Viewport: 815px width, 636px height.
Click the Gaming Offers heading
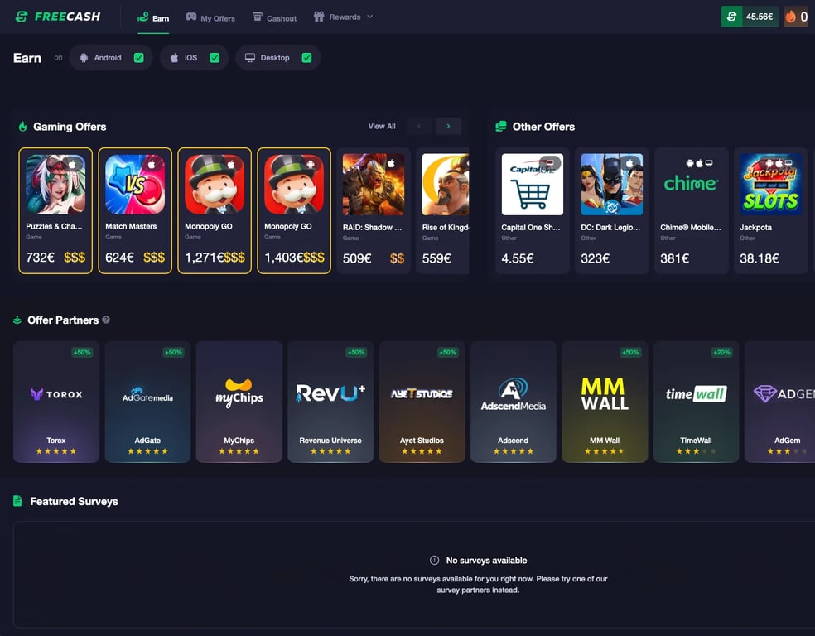(x=70, y=127)
